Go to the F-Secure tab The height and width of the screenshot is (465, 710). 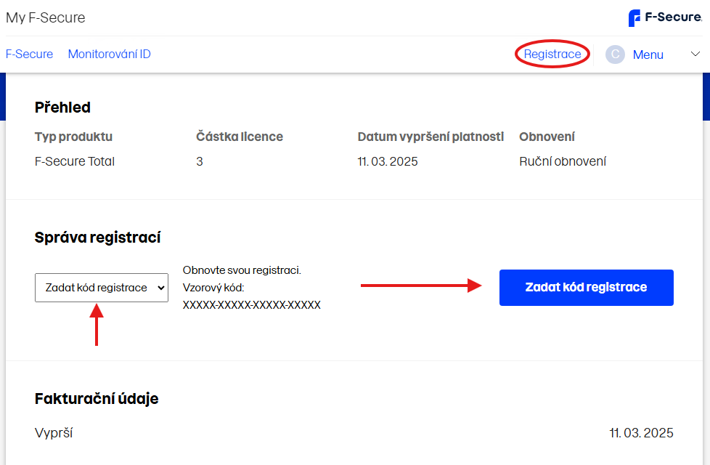click(x=30, y=54)
